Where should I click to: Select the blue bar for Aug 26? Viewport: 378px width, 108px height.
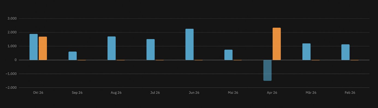112,48
